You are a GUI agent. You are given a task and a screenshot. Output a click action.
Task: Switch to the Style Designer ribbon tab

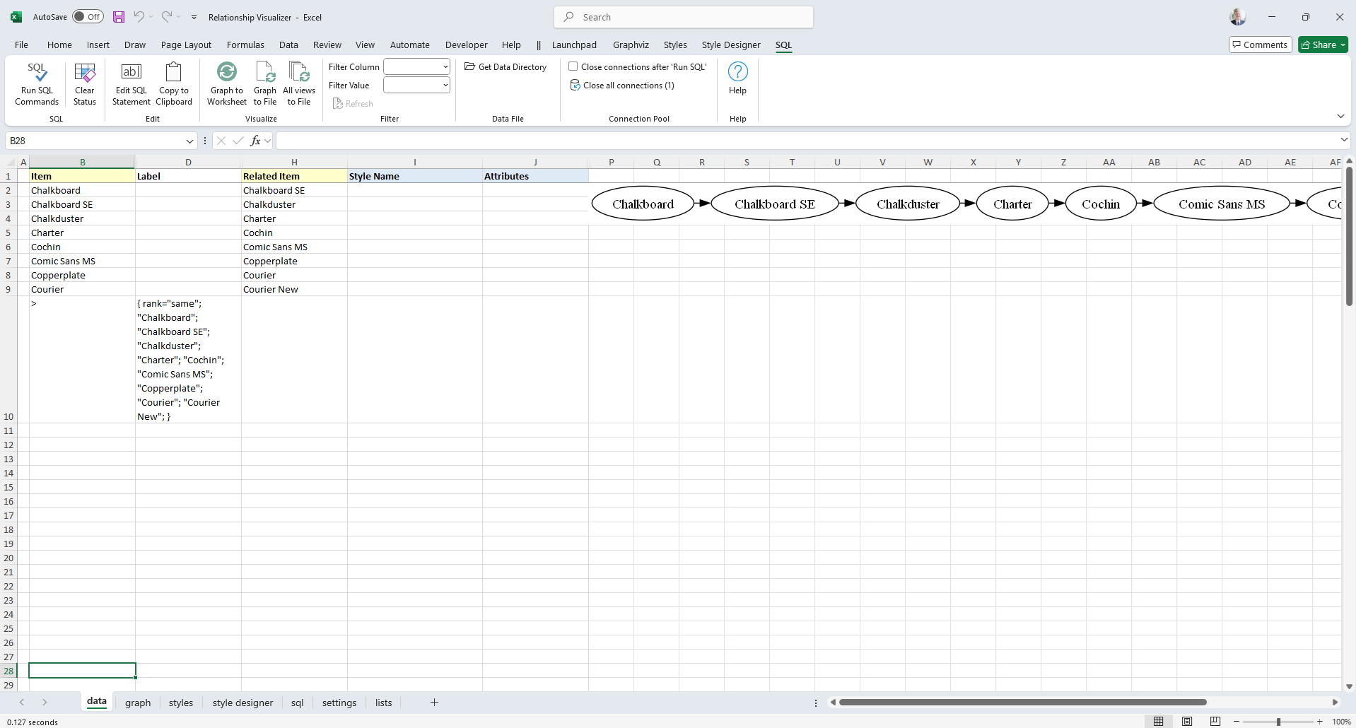coord(731,45)
